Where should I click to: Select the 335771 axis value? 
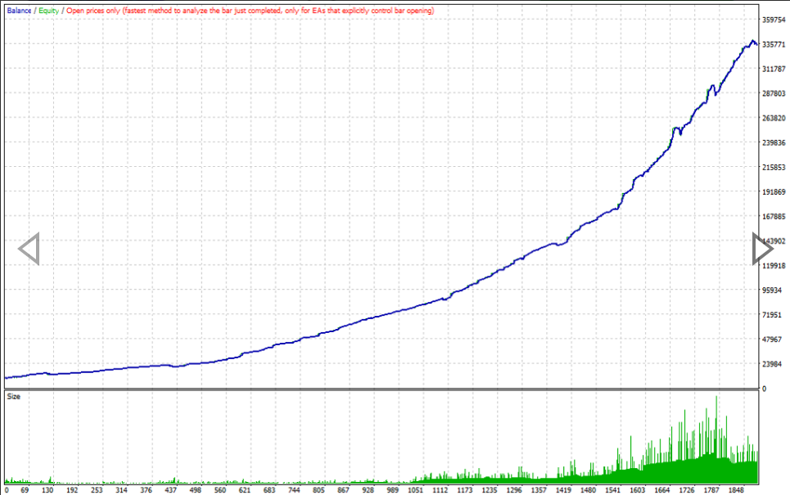click(x=774, y=45)
